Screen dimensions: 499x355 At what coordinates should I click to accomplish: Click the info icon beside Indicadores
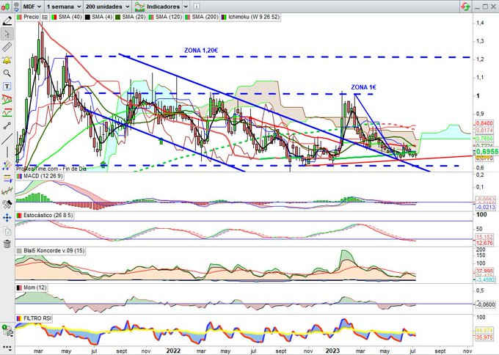197,7
